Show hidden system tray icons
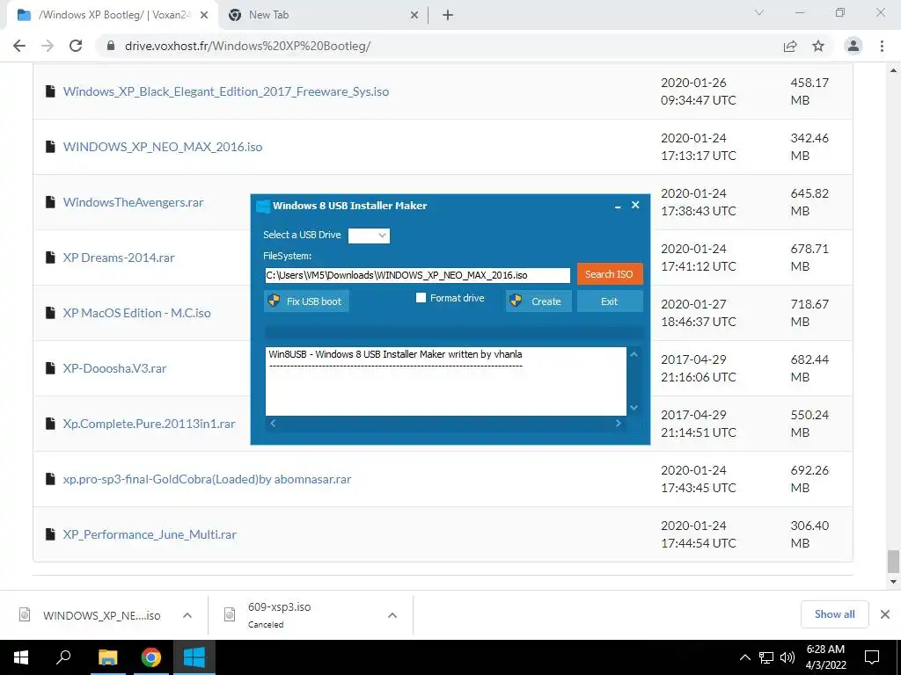This screenshot has height=675, width=901. tap(744, 657)
